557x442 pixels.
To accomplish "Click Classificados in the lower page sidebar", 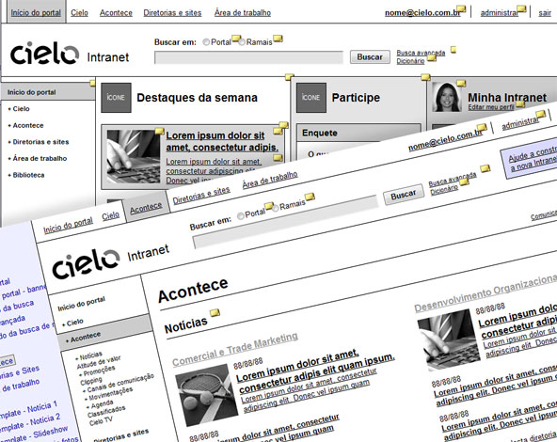I will (106, 412).
